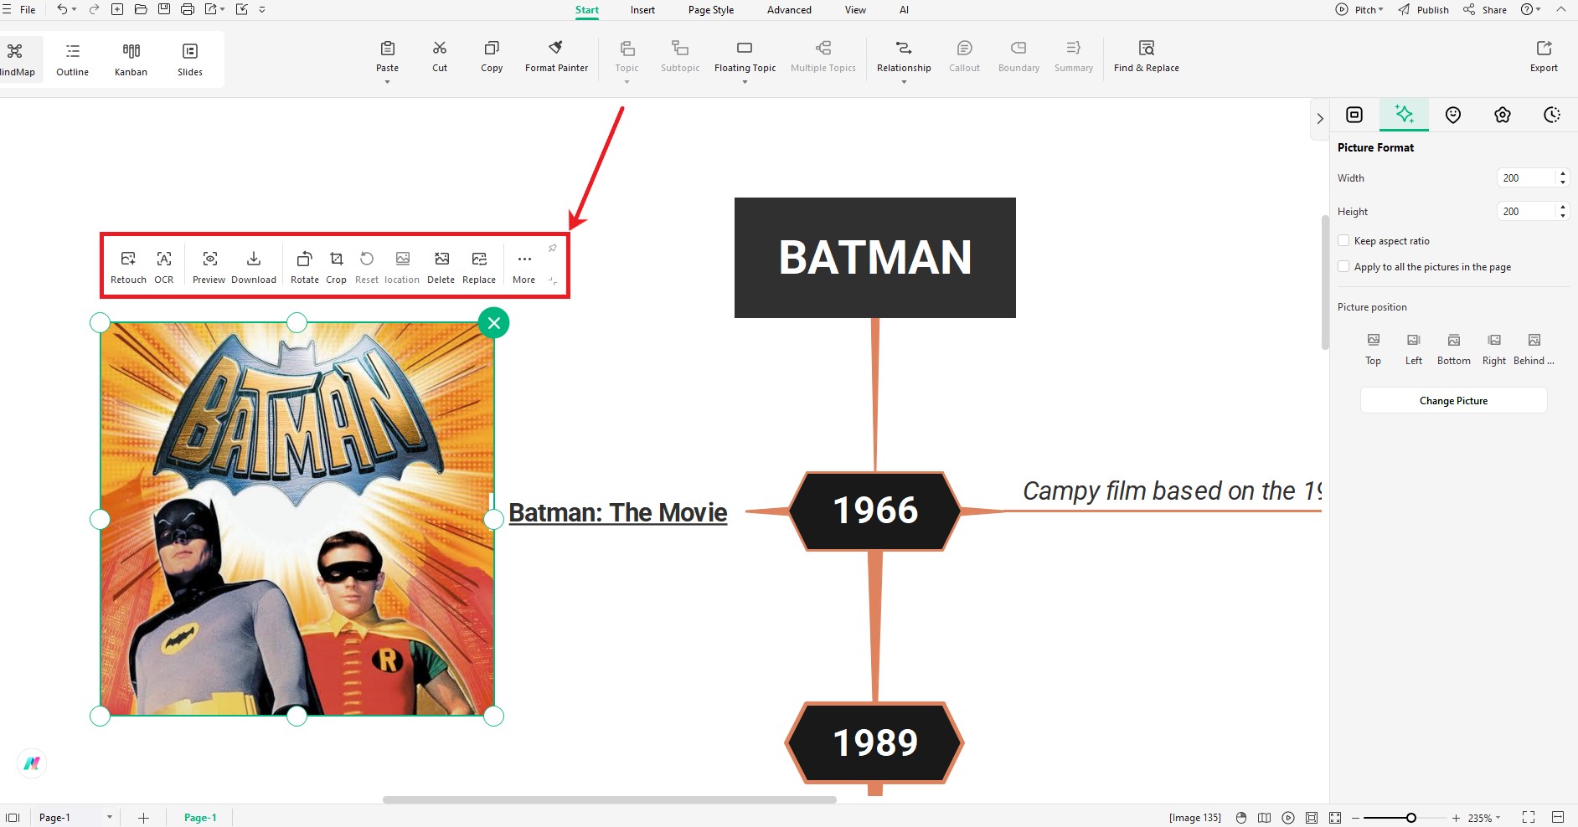
Task: Open the Insert tab
Action: click(642, 10)
